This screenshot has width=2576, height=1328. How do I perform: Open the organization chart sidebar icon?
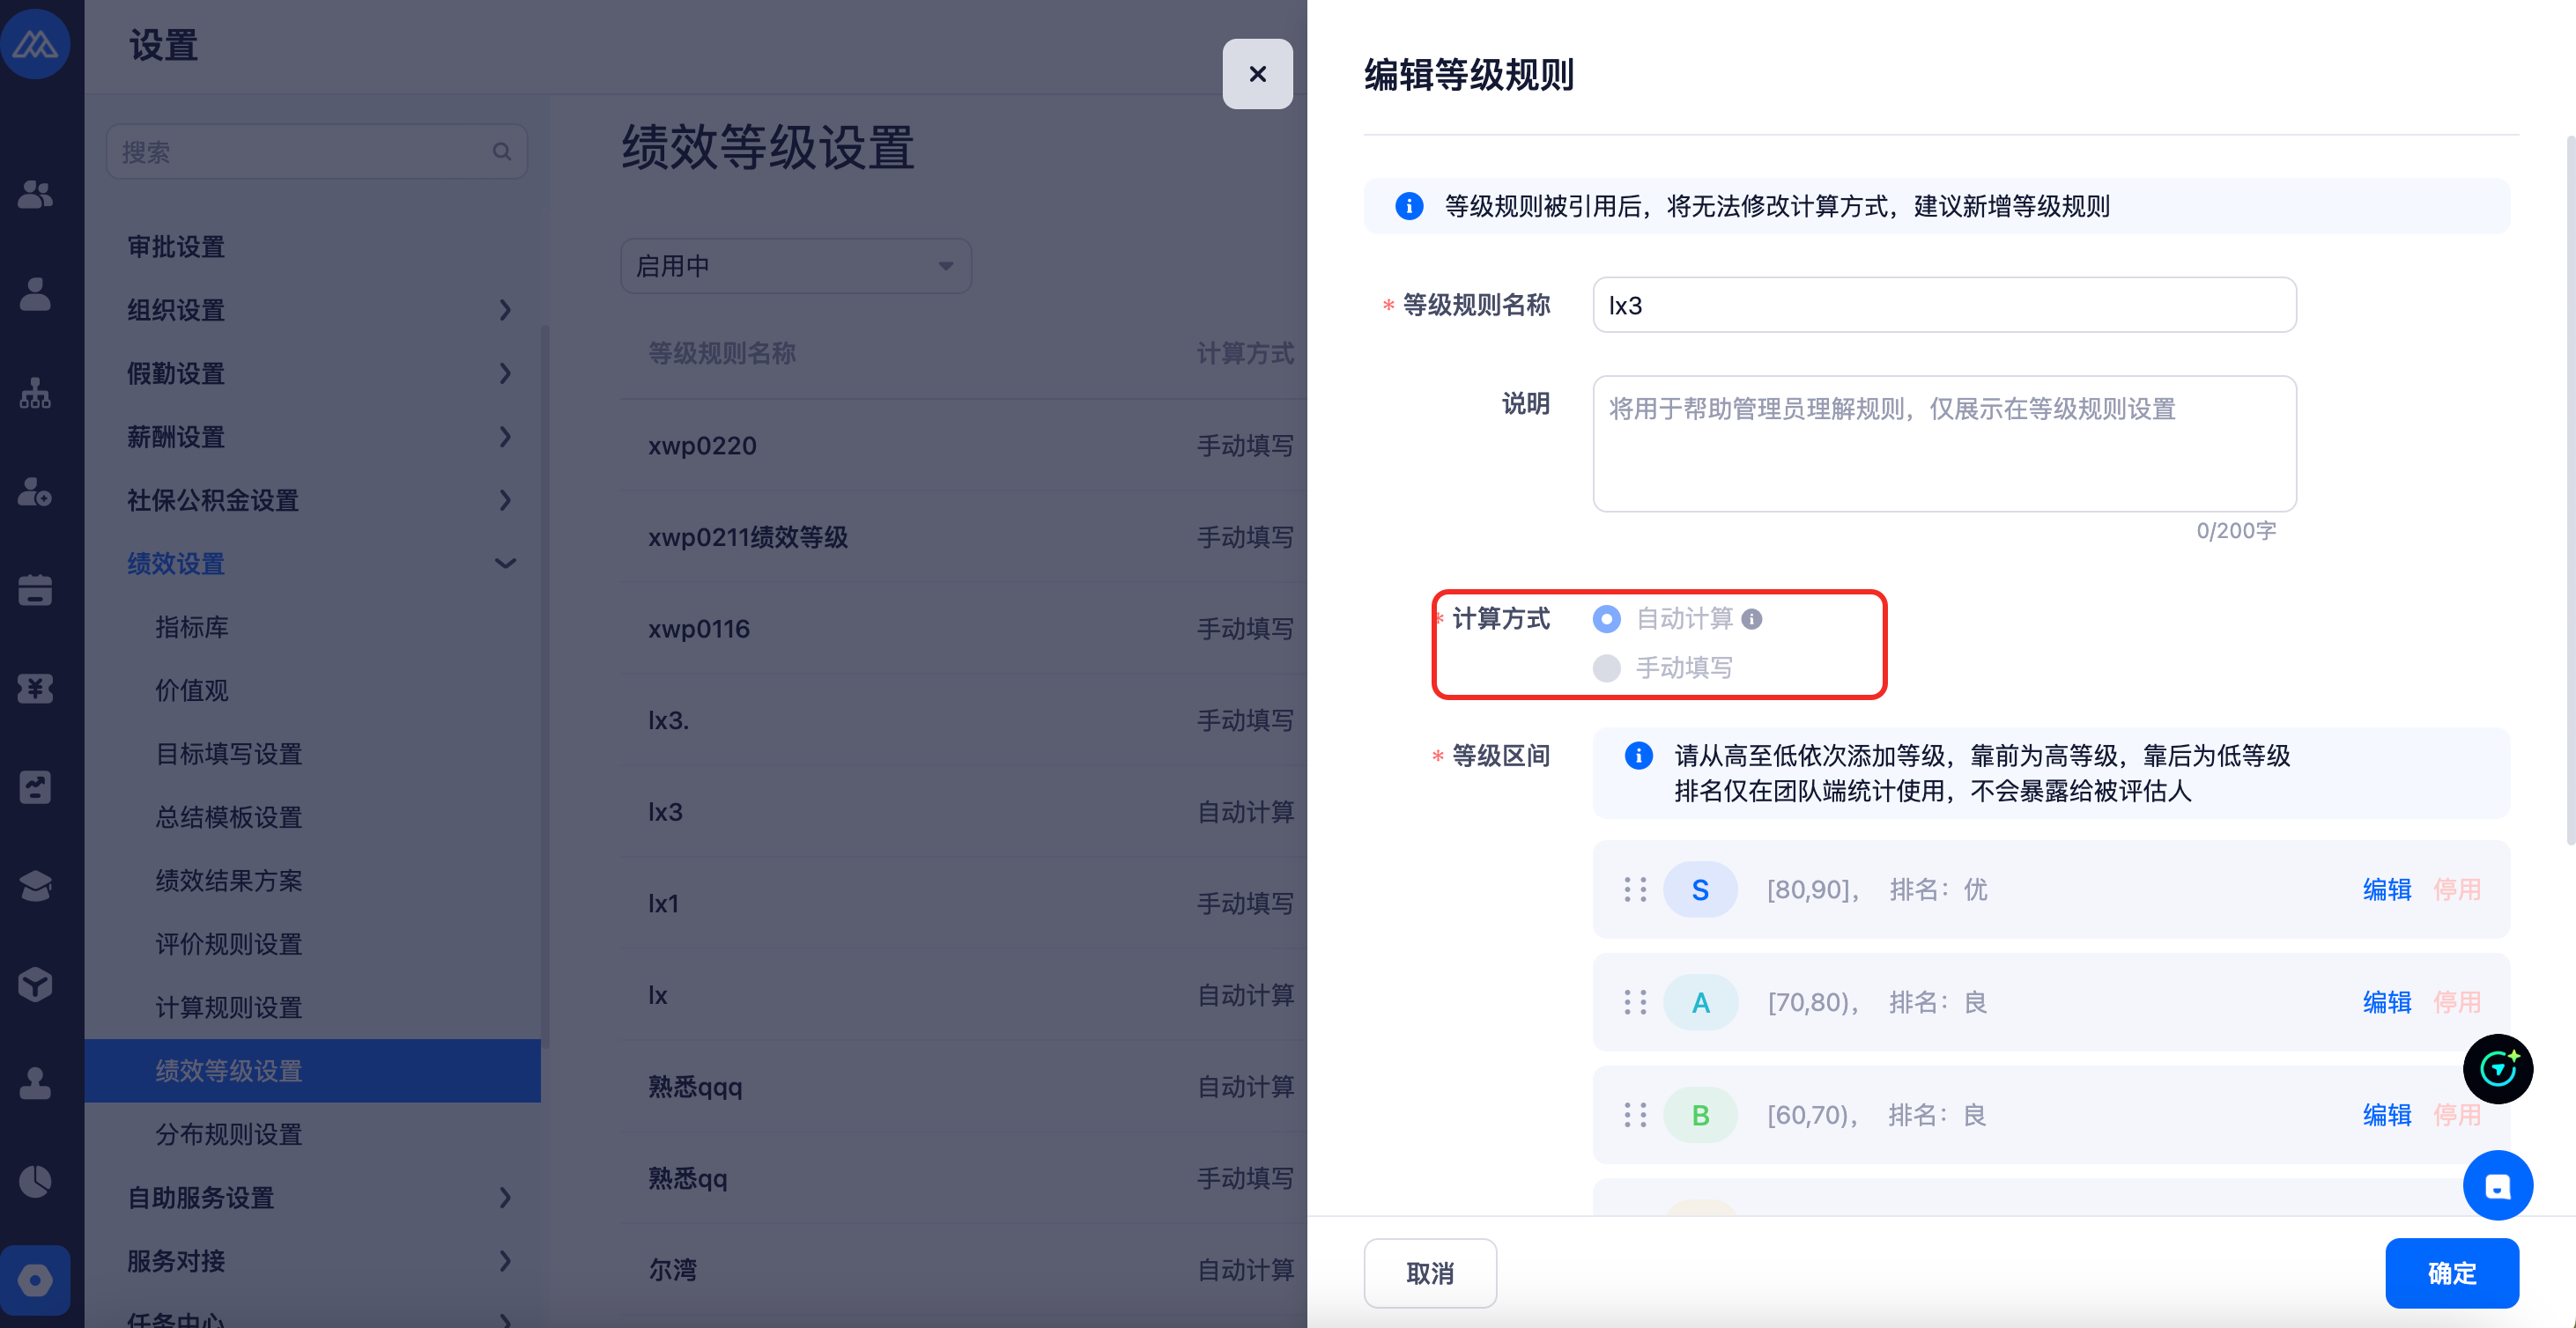coord(35,393)
